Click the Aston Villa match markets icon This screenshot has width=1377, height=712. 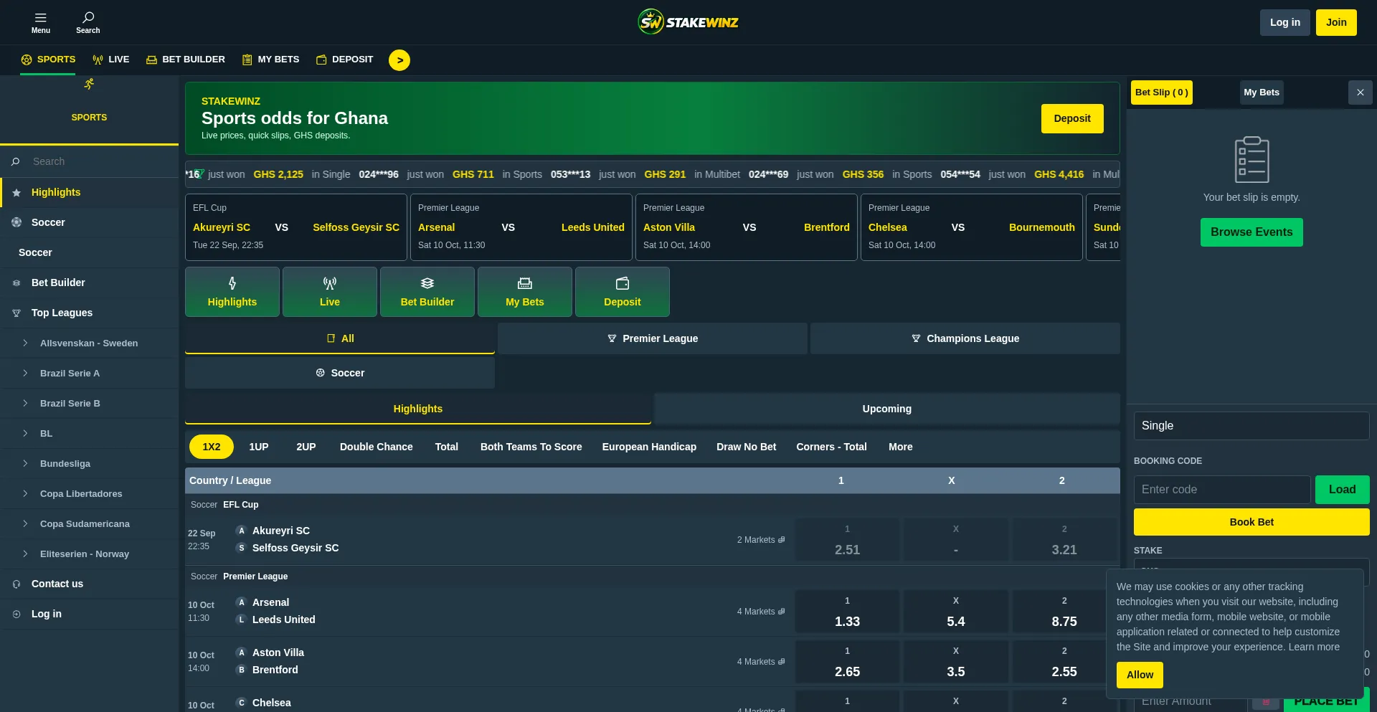(x=782, y=662)
